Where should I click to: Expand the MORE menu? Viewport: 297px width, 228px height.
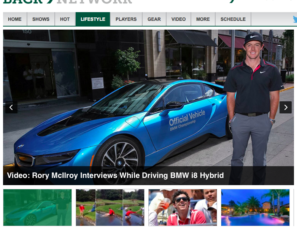pyautogui.click(x=203, y=19)
